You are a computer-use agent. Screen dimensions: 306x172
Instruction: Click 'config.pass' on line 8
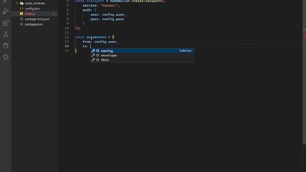[x=113, y=19]
